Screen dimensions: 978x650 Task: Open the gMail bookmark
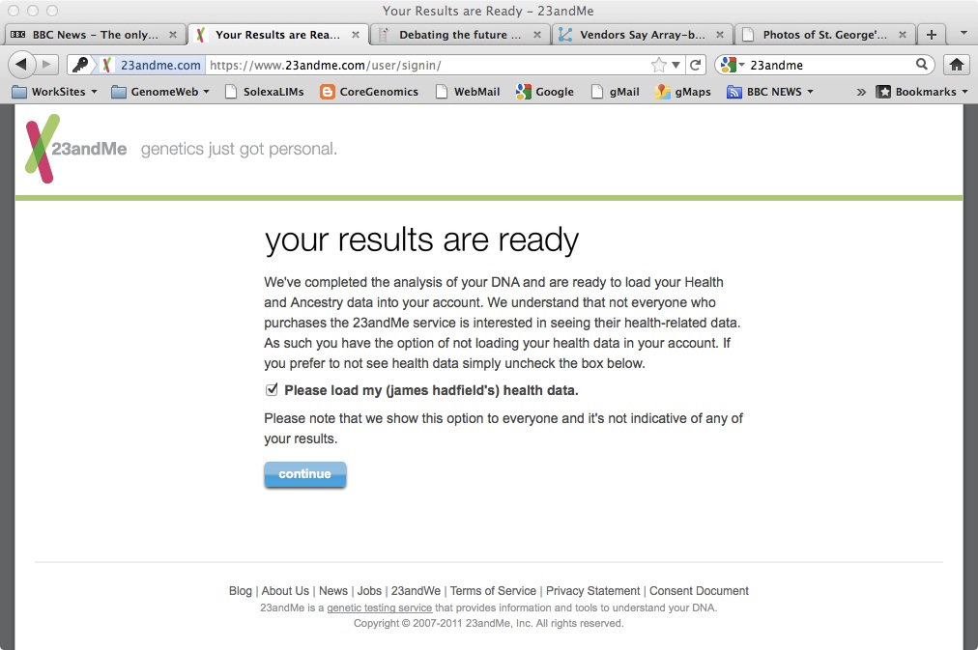click(x=616, y=92)
